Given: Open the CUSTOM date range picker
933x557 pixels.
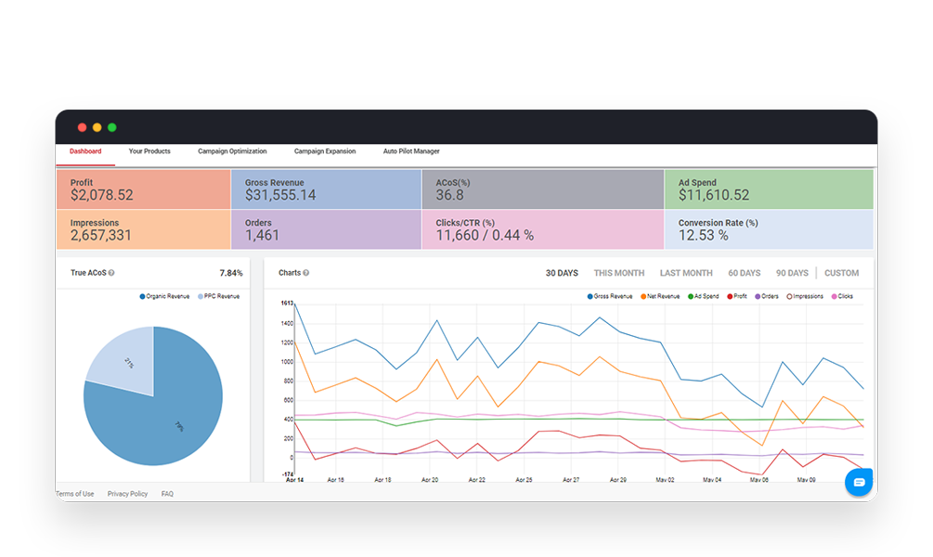Looking at the screenshot, I should tap(841, 272).
